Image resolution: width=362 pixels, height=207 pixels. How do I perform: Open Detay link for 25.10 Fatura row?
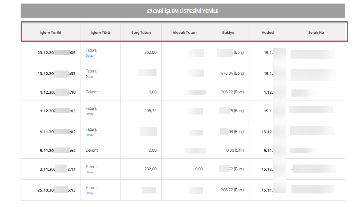click(x=90, y=193)
